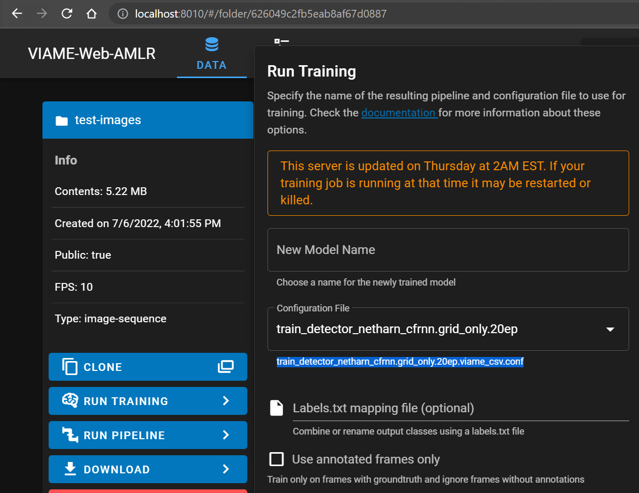Expand the Download options chevron
Image resolution: width=639 pixels, height=493 pixels.
[226, 469]
